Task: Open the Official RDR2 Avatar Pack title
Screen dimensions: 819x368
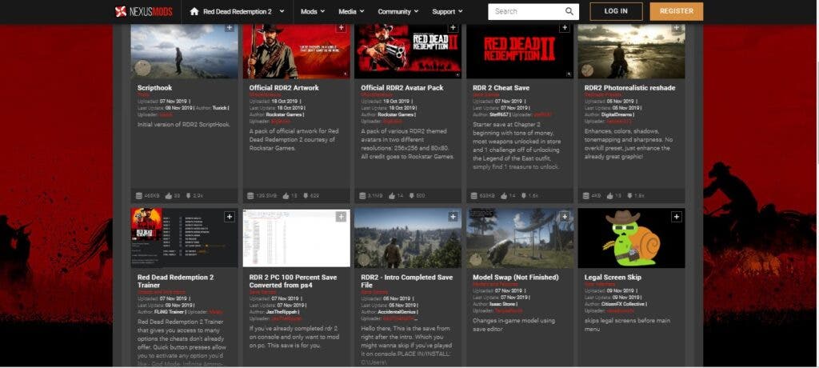Action: [402, 88]
